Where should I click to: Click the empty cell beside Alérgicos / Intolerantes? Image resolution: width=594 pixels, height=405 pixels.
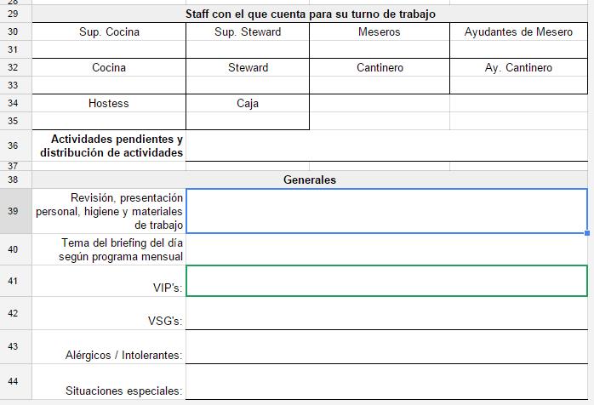(386, 346)
